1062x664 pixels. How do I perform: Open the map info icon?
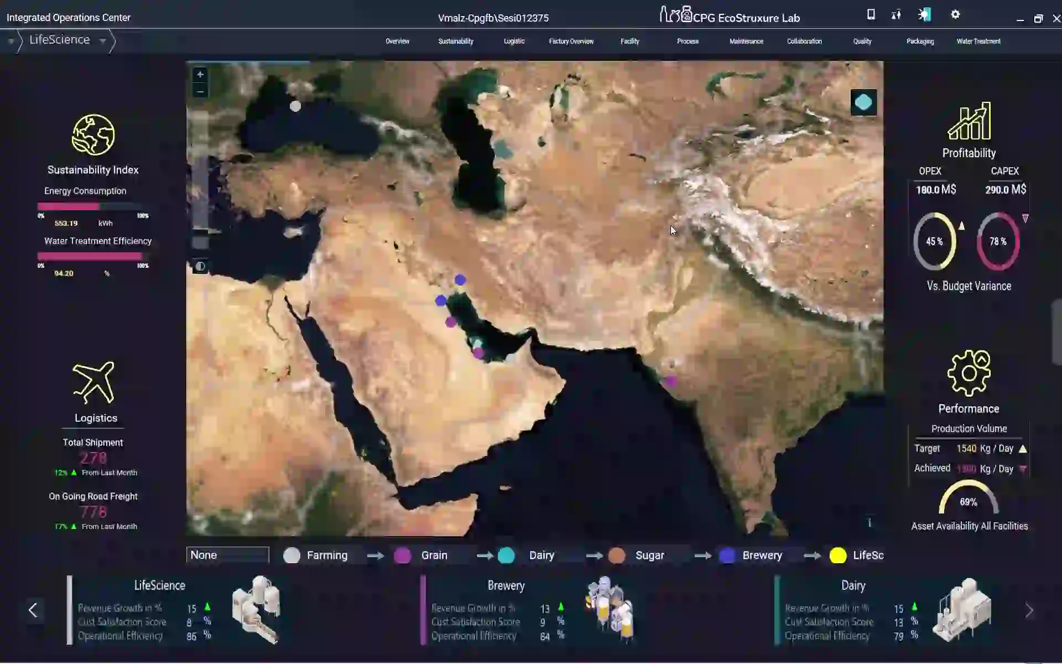point(870,523)
